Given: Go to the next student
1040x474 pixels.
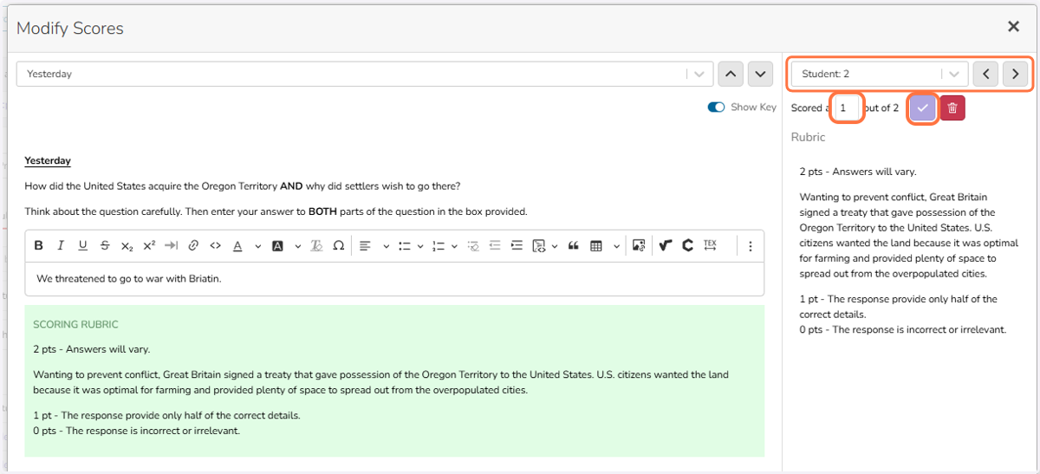Looking at the screenshot, I should pyautogui.click(x=1015, y=74).
